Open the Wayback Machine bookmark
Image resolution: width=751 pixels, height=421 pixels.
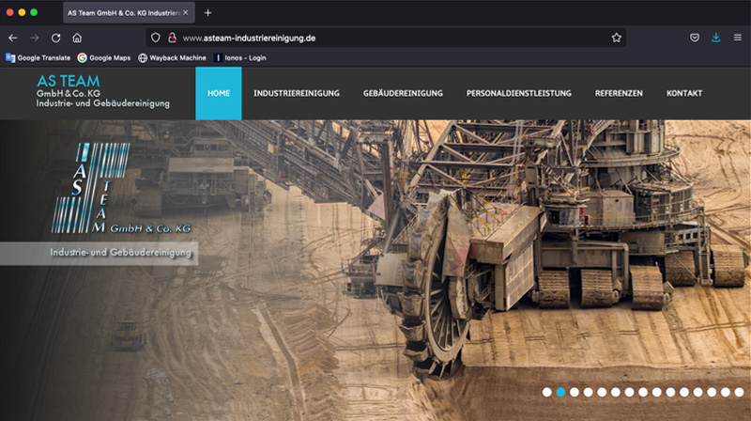click(172, 57)
